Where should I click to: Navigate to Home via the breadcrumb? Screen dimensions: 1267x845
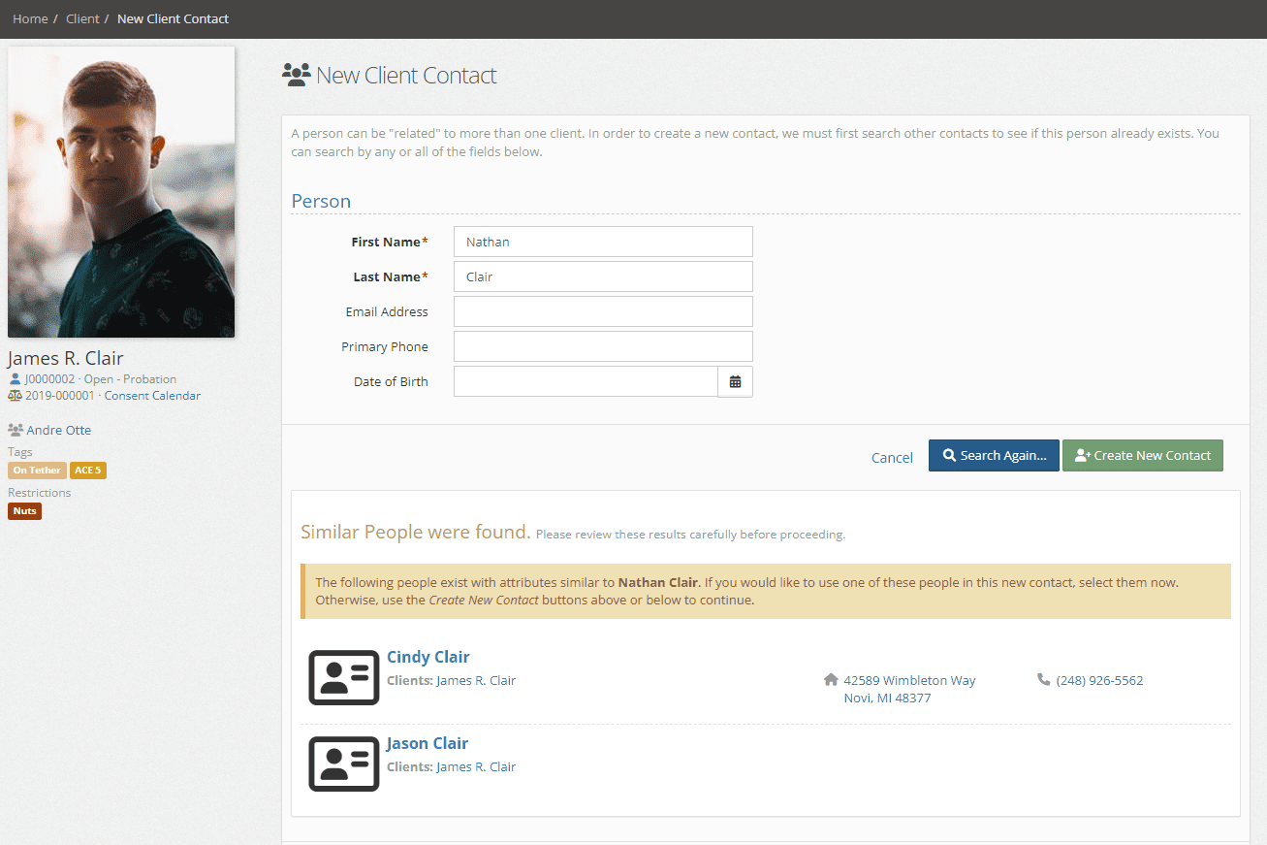[30, 18]
